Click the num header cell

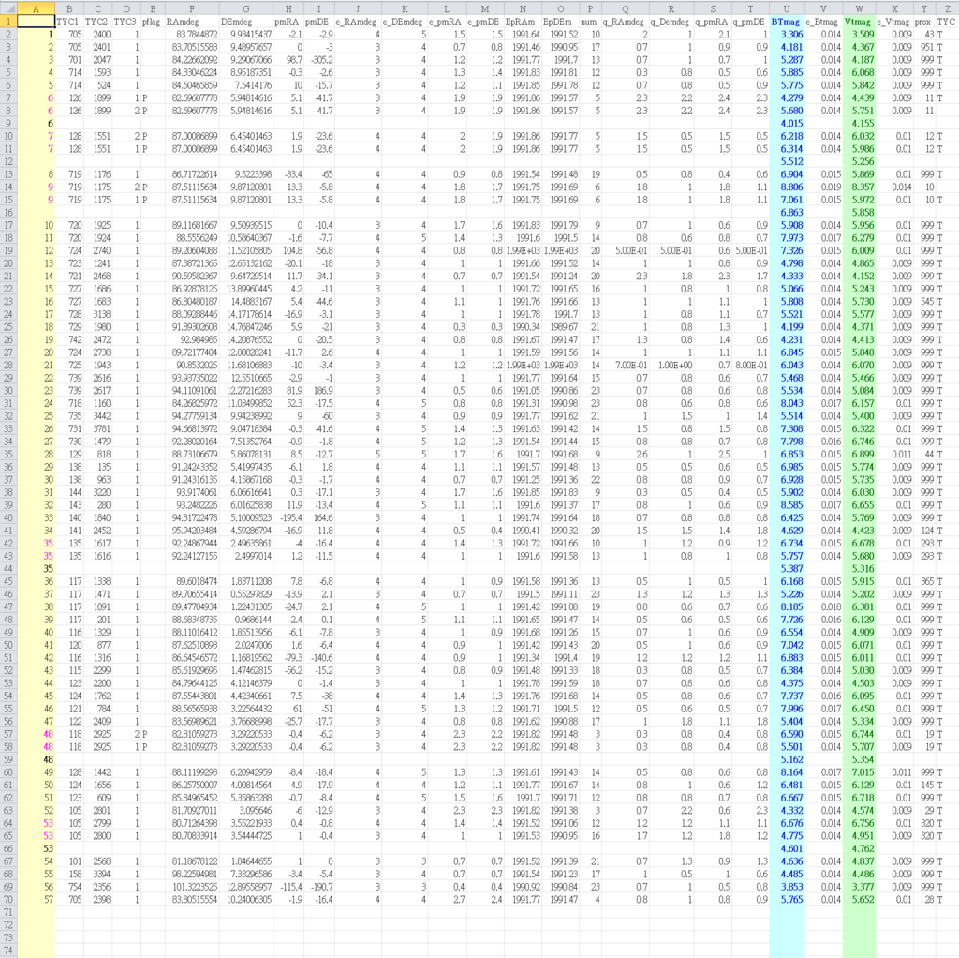pyautogui.click(x=590, y=22)
